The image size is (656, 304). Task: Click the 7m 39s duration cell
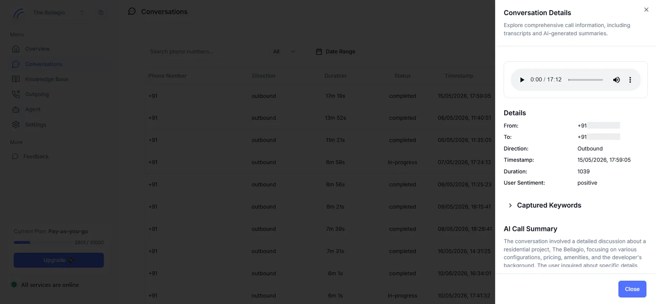point(335,229)
